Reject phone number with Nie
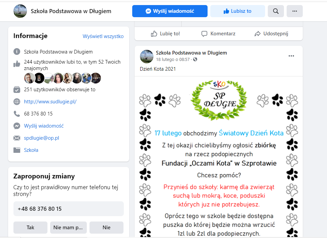The height and width of the screenshot is (238, 327). [106, 227]
